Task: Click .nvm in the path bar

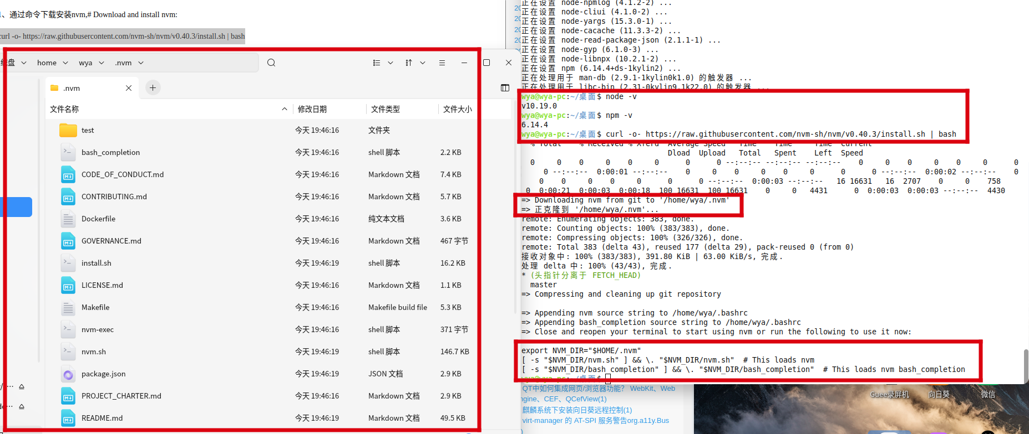Action: coord(124,63)
